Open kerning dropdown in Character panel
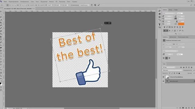This screenshot has height=109, width=195. coord(172,19)
